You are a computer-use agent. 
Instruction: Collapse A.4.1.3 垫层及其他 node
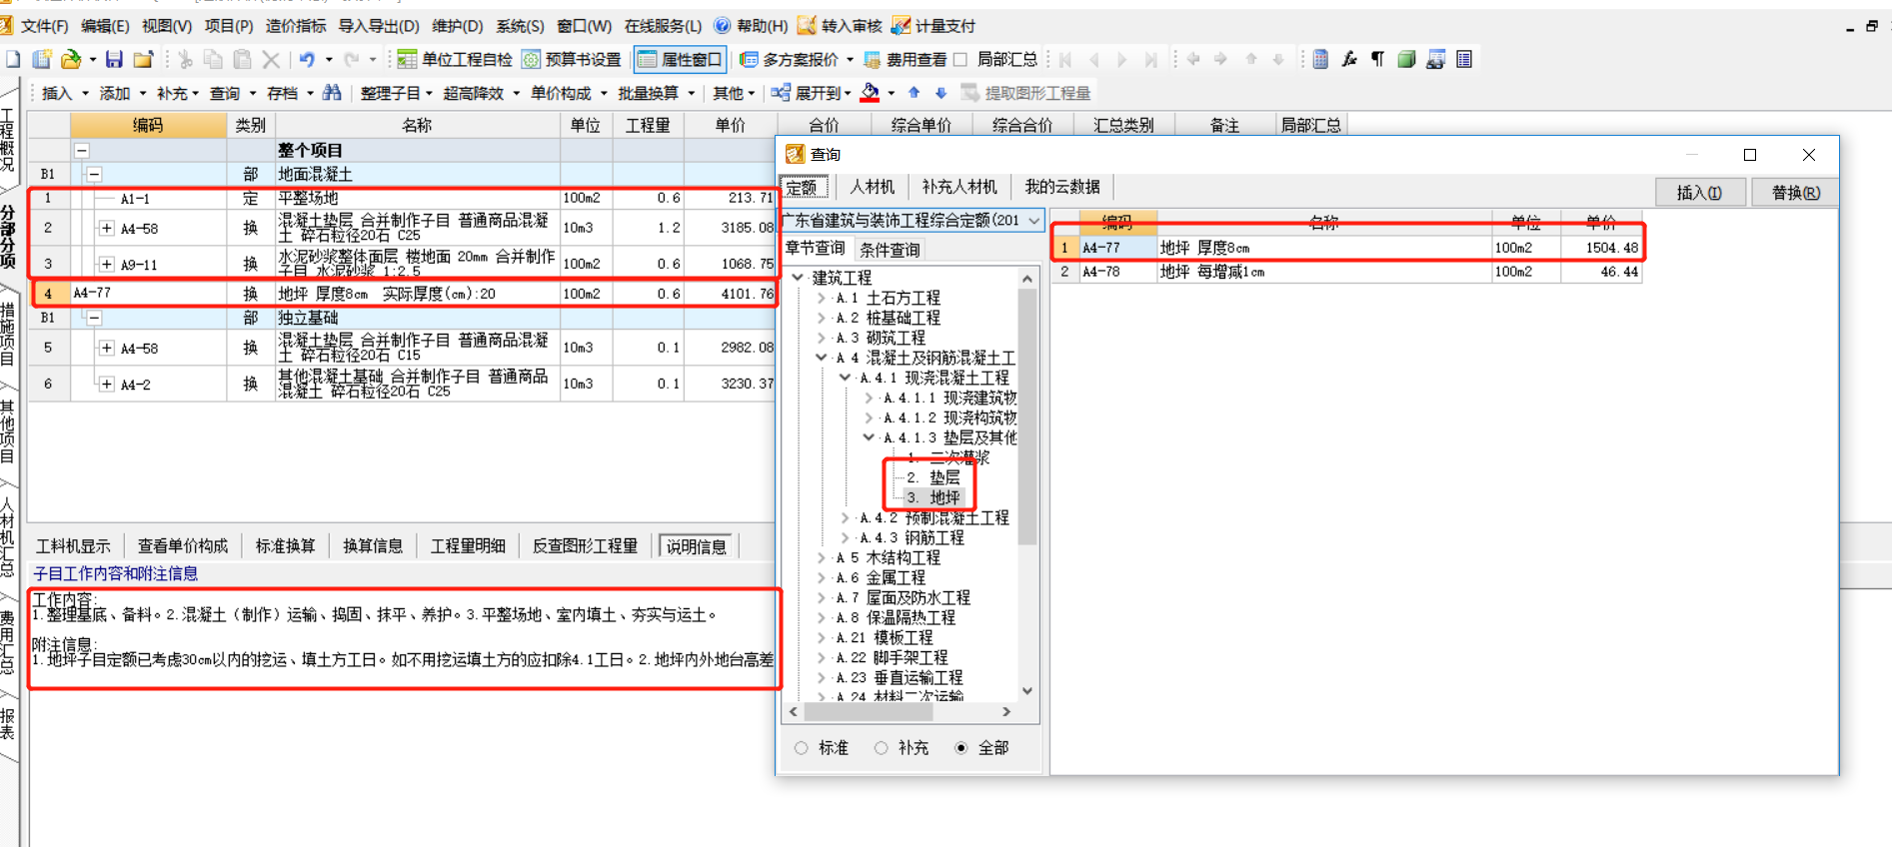869,437
